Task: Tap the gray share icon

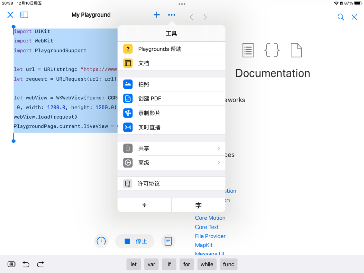Action: [x=128, y=148]
